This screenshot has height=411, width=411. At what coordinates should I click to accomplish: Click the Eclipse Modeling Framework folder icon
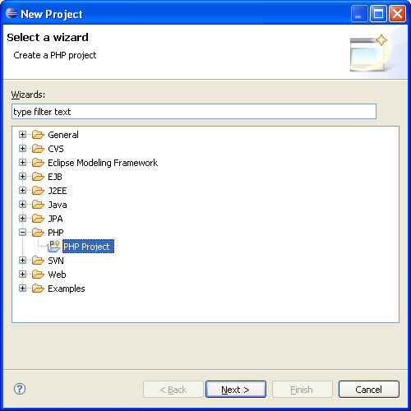click(x=38, y=163)
